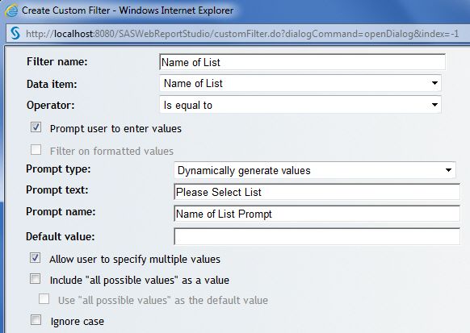Expand the Prompt type dropdown
The height and width of the screenshot is (333, 470).
(315, 170)
